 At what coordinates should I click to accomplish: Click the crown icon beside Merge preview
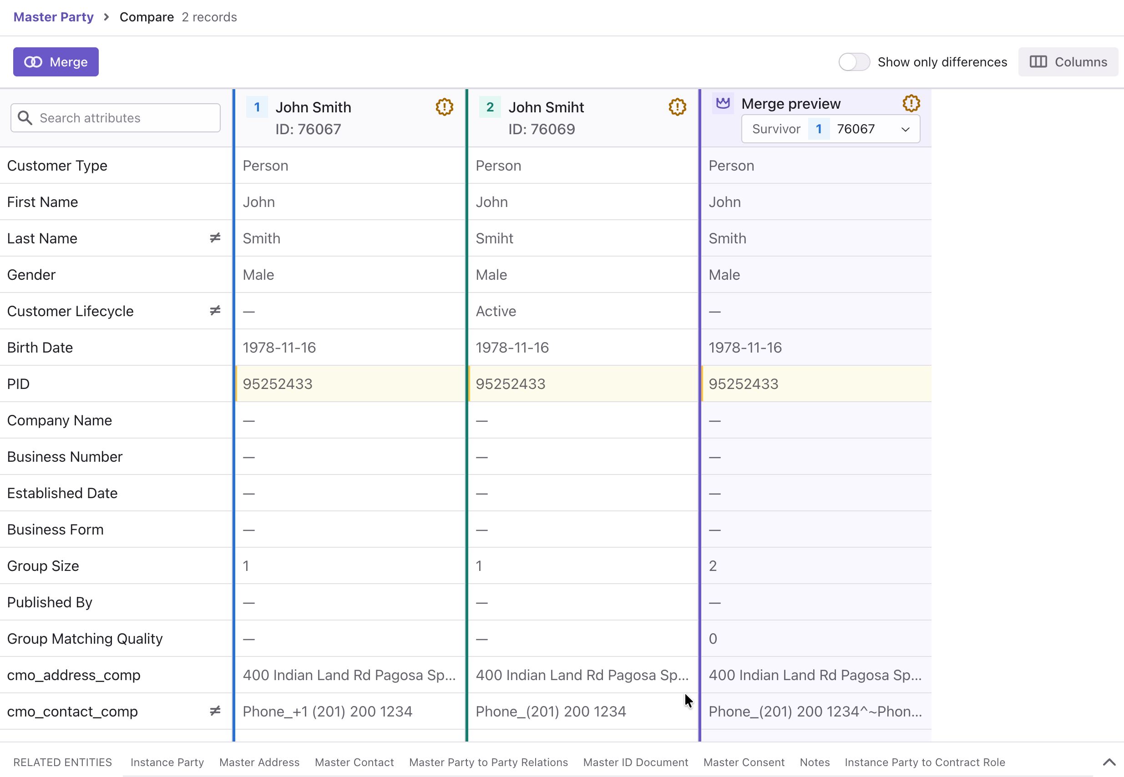click(723, 103)
